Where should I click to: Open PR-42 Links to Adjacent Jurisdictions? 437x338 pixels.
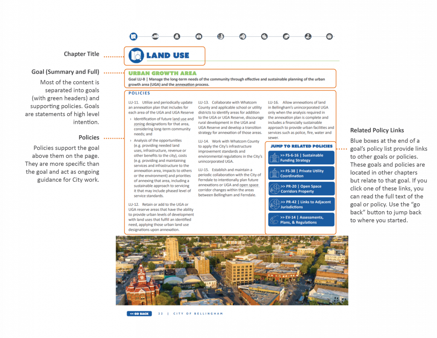click(302, 204)
